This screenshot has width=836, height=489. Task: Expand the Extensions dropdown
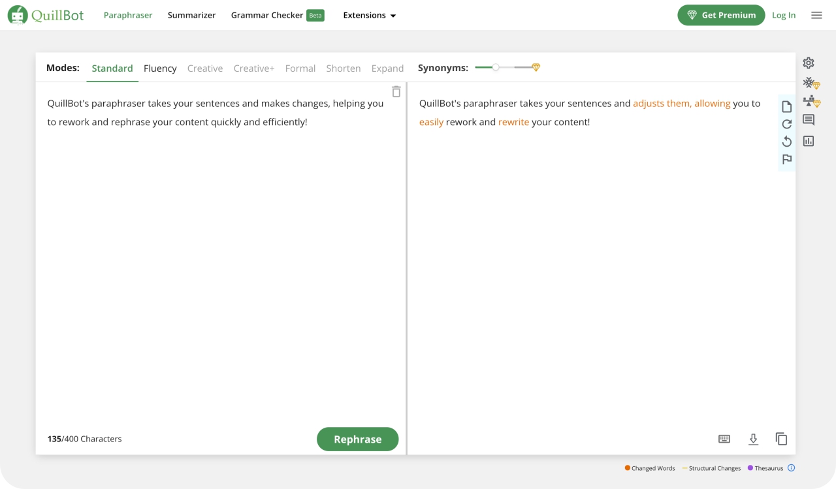[370, 15]
